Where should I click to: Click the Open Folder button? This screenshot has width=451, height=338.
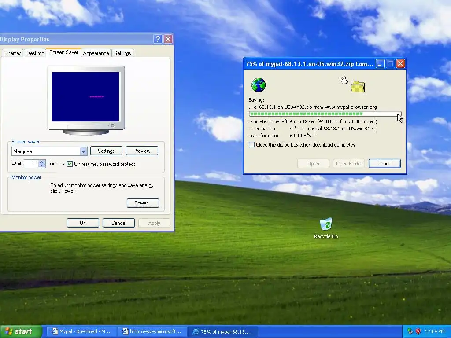(349, 164)
